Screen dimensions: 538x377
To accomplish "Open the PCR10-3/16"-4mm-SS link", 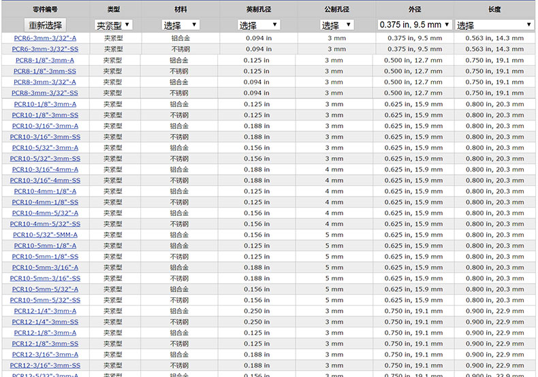I will coord(45,180).
